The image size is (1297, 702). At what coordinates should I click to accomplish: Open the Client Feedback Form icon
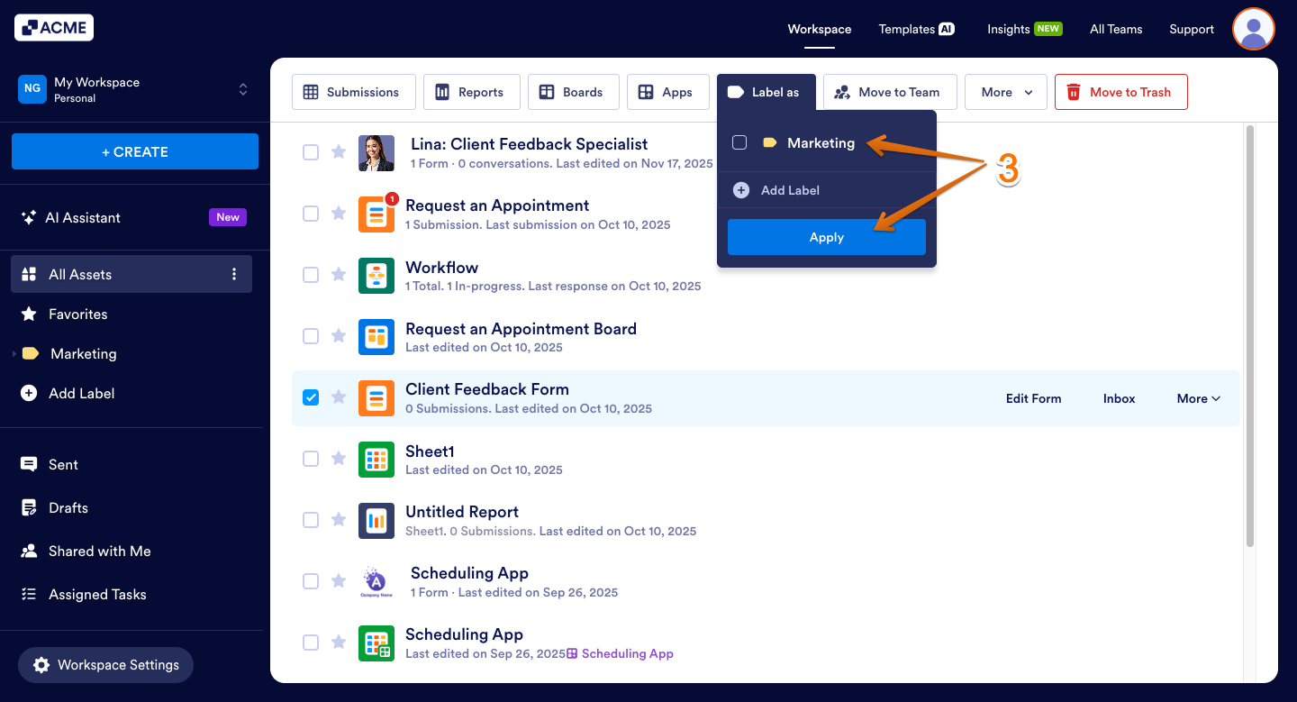[376, 398]
